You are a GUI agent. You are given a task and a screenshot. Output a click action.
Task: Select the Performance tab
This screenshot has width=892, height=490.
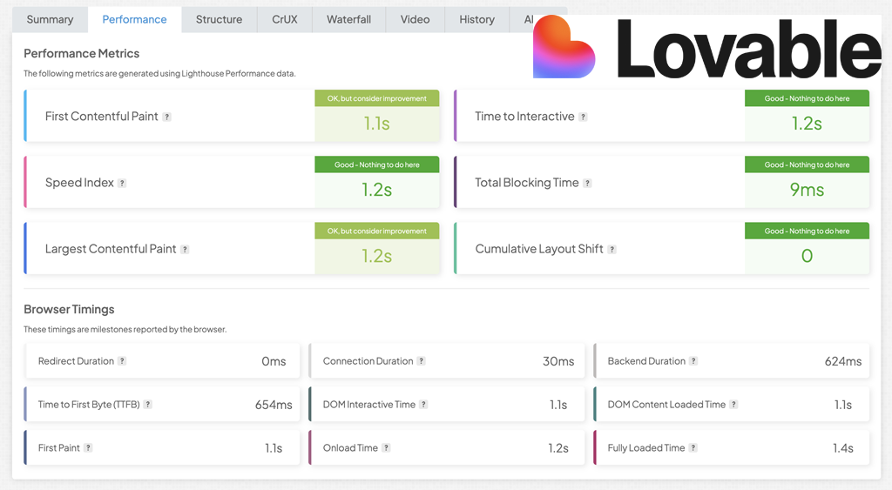pos(135,19)
